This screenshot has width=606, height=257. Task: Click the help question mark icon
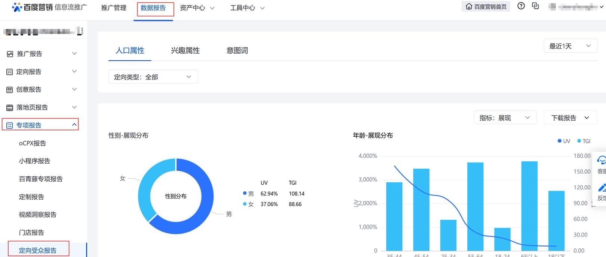click(x=521, y=6)
